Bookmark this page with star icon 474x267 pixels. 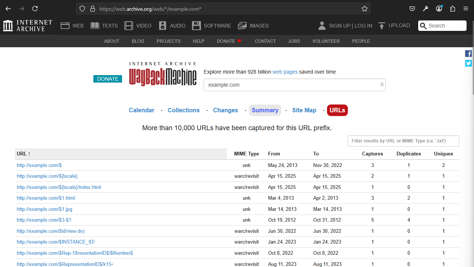coord(365,9)
